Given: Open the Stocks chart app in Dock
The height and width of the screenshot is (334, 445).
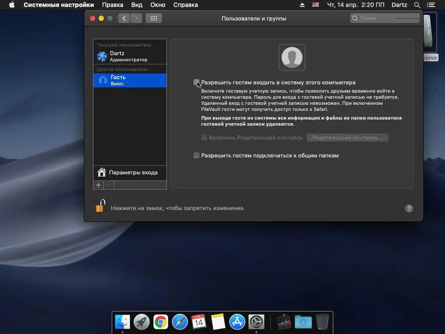Looking at the screenshot, I should pos(284,322).
